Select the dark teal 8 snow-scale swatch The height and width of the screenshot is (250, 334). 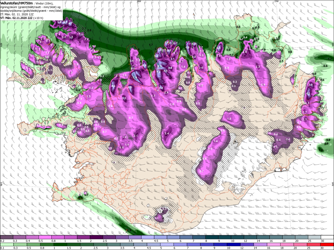coord(211,237)
